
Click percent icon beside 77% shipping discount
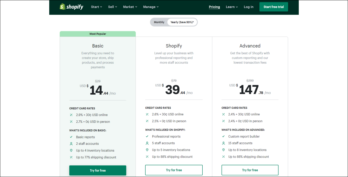tap(71, 157)
